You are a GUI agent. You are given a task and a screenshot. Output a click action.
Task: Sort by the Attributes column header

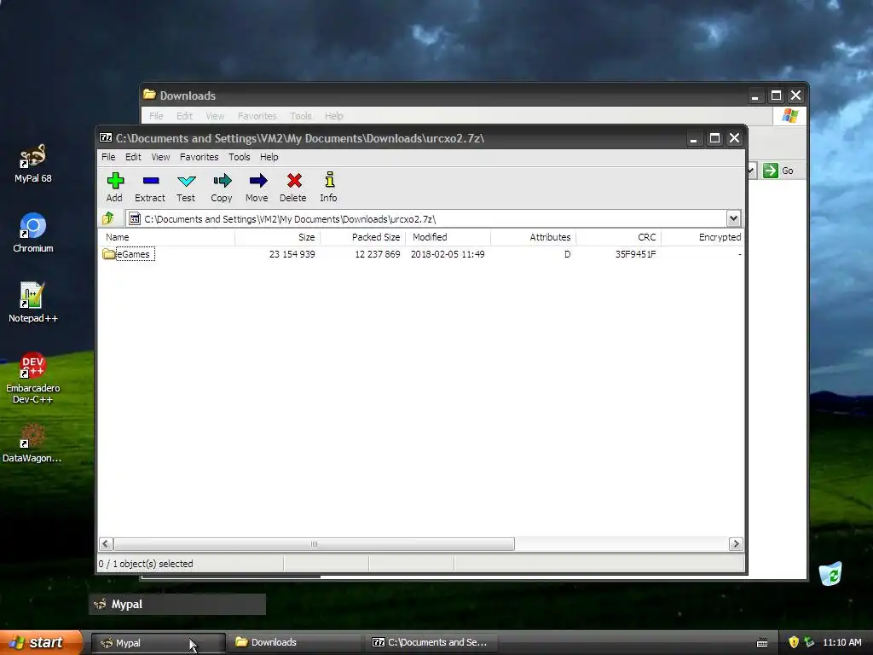click(533, 237)
